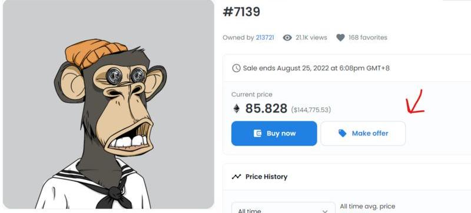Open the All time range dropdown
Screen dimensions: 471x213
click(283, 208)
